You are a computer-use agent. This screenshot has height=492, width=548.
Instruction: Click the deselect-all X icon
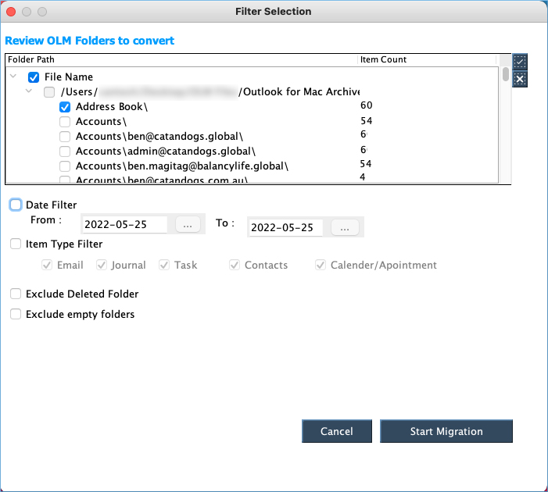[521, 79]
